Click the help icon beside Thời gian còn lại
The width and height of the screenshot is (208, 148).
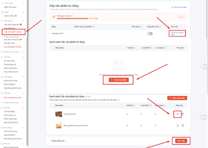(x=72, y=16)
